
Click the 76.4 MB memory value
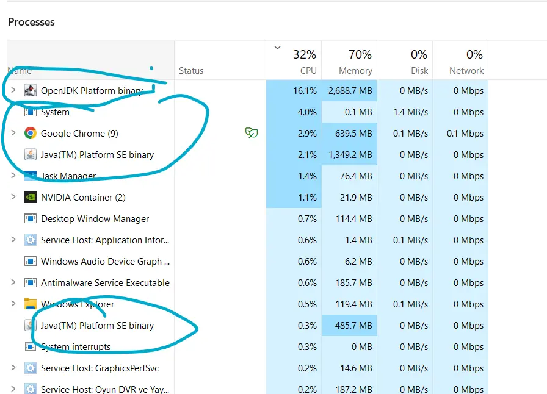tap(356, 176)
